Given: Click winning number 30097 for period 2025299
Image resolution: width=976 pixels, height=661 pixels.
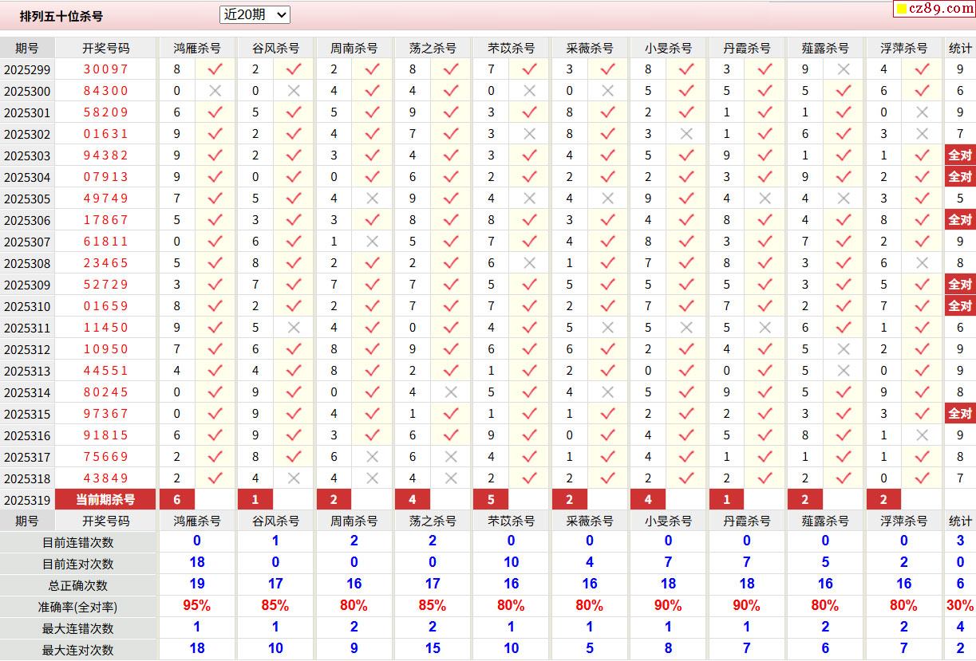Looking at the screenshot, I should (105, 69).
